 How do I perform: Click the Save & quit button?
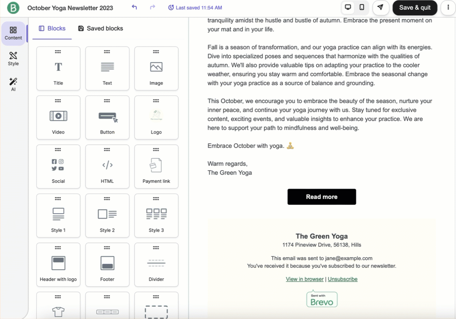[x=415, y=8]
